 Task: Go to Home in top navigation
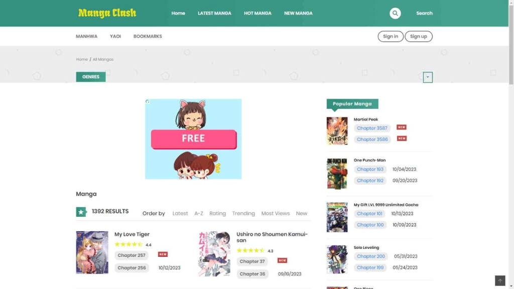(178, 13)
